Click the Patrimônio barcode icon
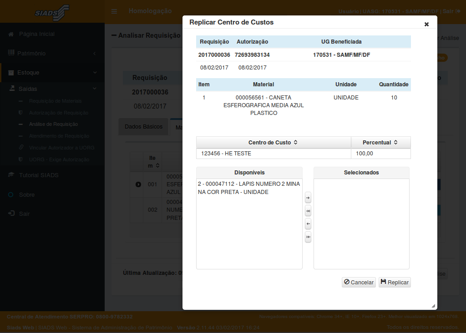Screen dimensions: 466x333 click(11, 53)
